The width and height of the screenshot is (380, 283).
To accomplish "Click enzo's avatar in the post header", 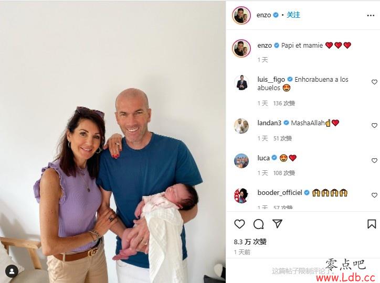I will (x=241, y=15).
